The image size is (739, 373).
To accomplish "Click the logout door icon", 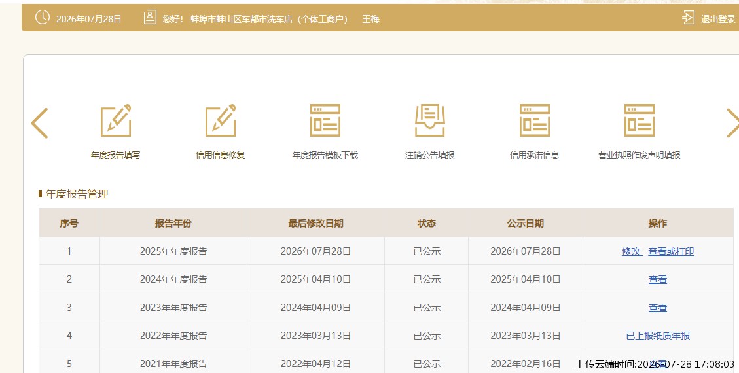I will pyautogui.click(x=688, y=18).
